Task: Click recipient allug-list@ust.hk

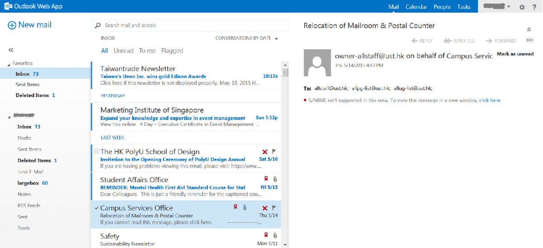Action: [x=413, y=88]
